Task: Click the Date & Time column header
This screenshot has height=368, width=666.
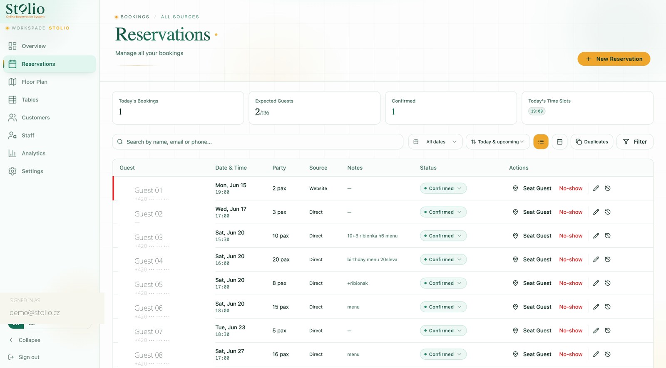Action: [x=231, y=168]
